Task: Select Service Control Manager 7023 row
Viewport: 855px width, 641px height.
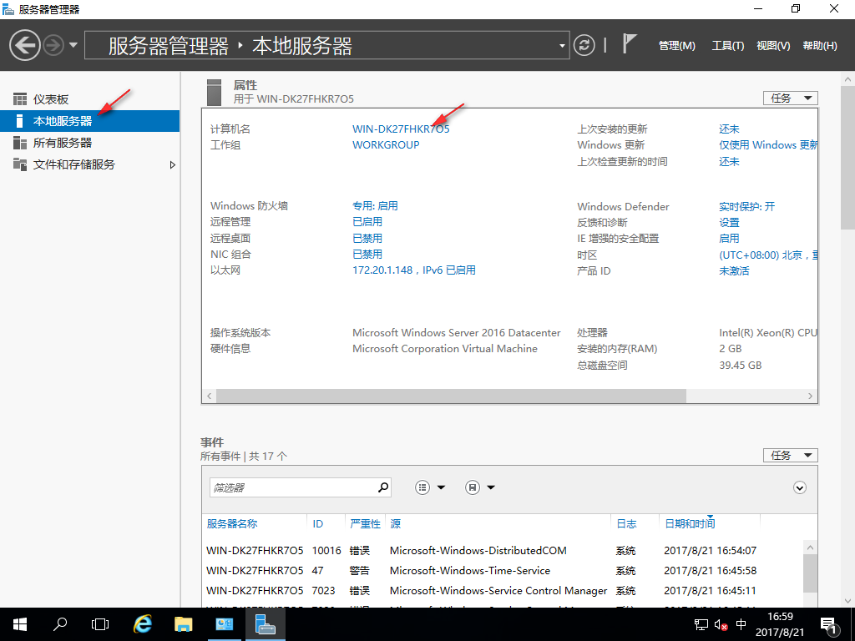Action: pos(502,590)
